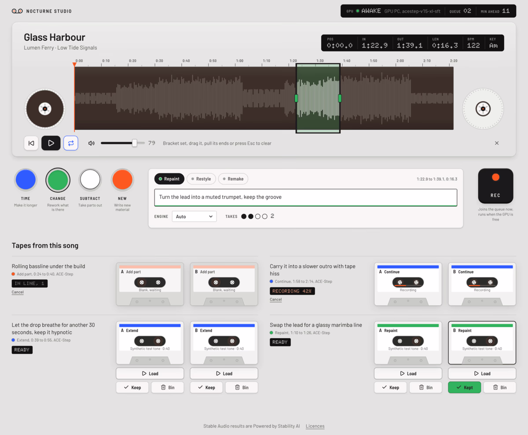528x435 pixels.
Task: Click cassette B Extend tape
Action: point(224,343)
